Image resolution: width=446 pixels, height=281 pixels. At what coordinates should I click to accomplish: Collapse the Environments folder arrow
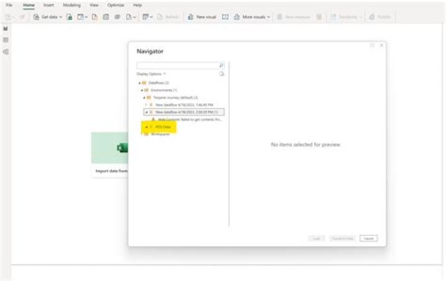click(142, 90)
